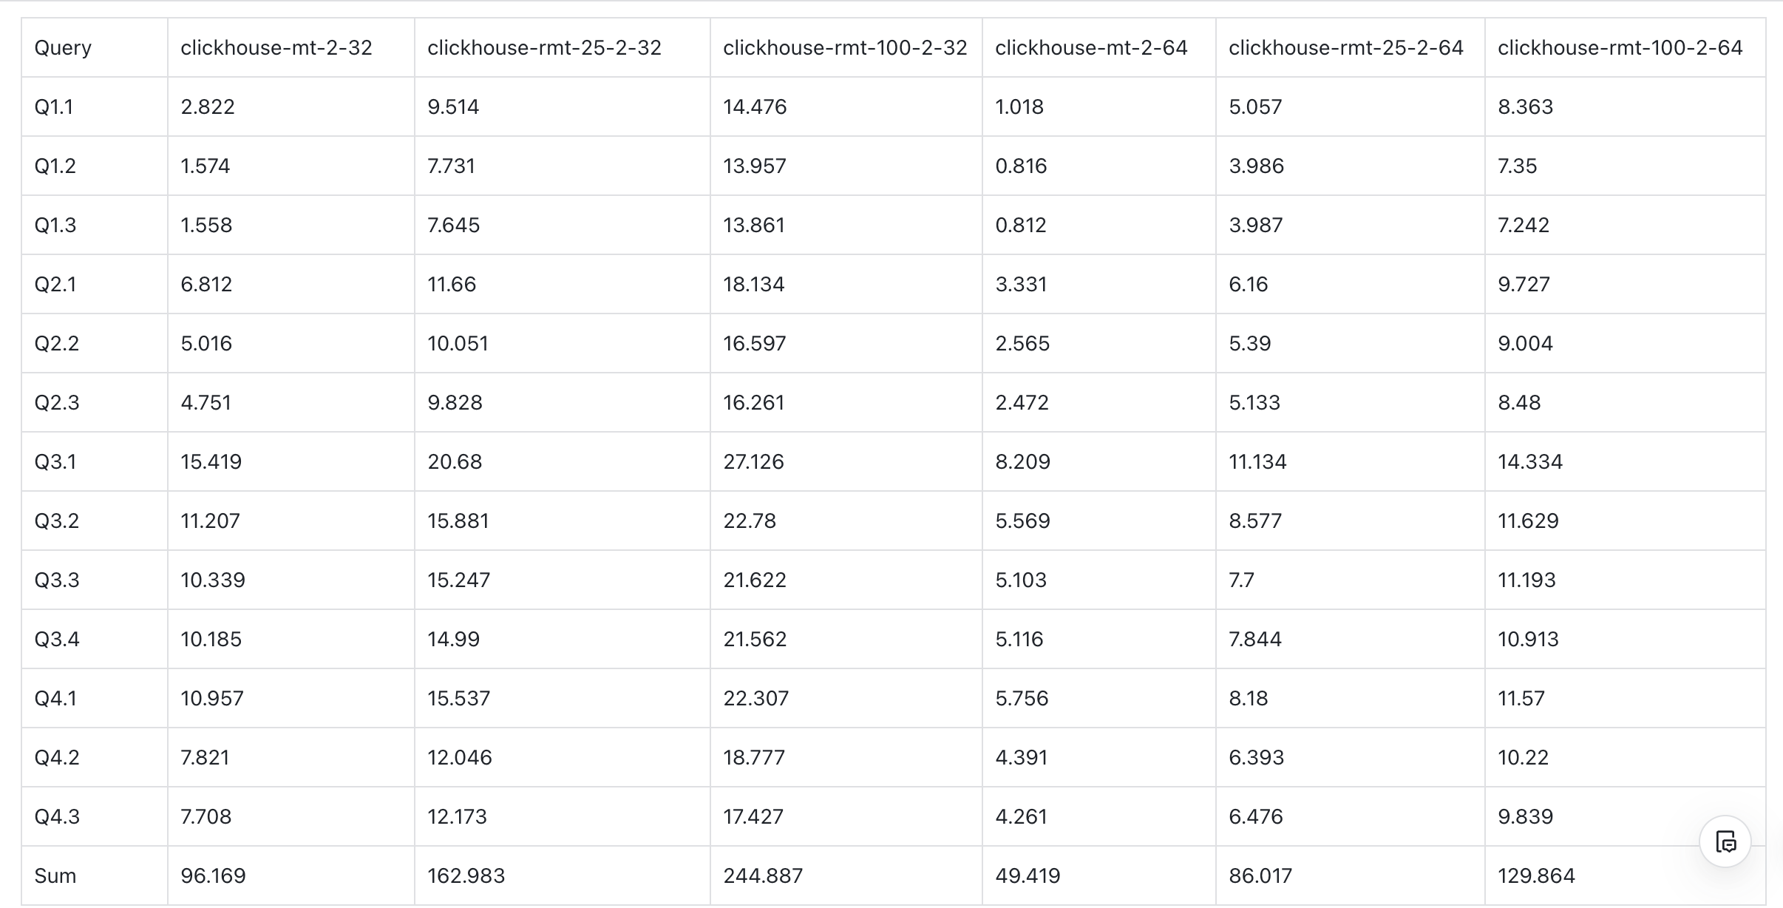This screenshot has height=908, width=1783.
Task: Click the Query column header
Action: (63, 48)
